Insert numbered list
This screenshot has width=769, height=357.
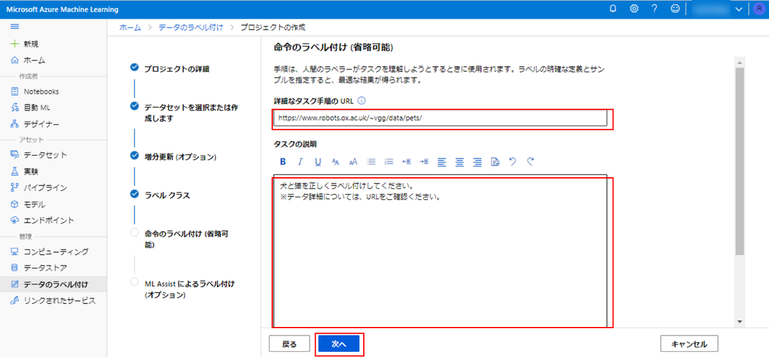(389, 162)
